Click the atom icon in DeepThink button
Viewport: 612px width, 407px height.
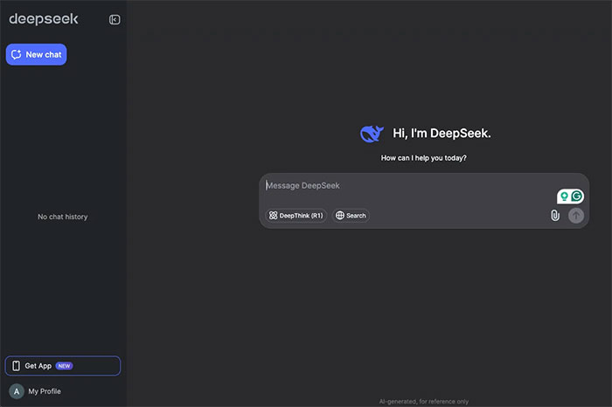[x=273, y=216]
